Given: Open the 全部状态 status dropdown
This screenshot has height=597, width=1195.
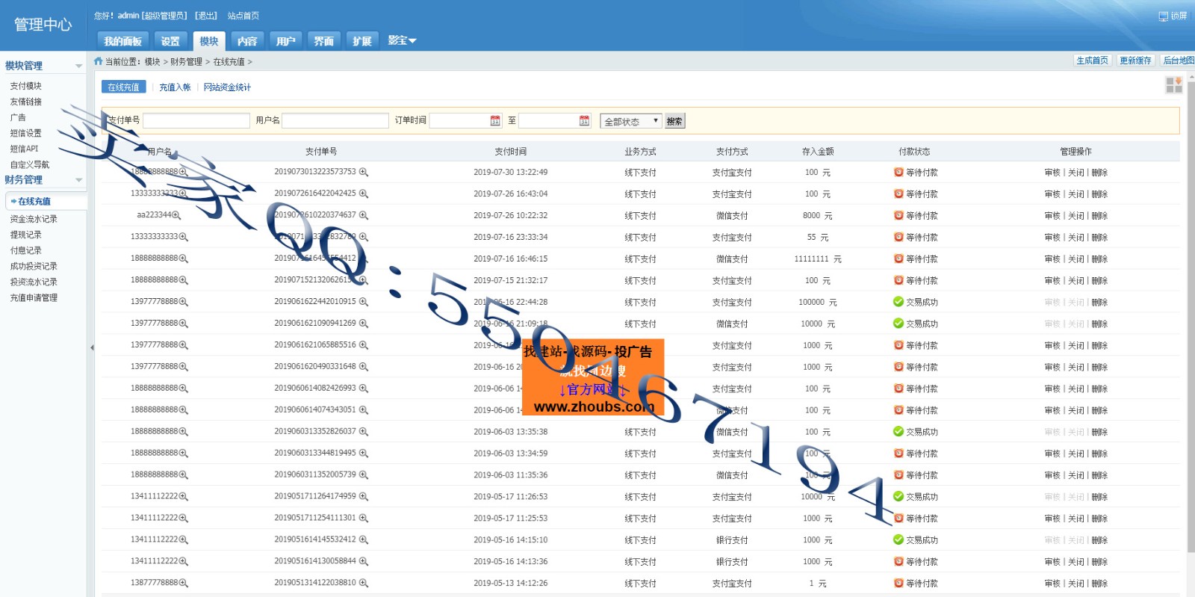Looking at the screenshot, I should pos(631,121).
